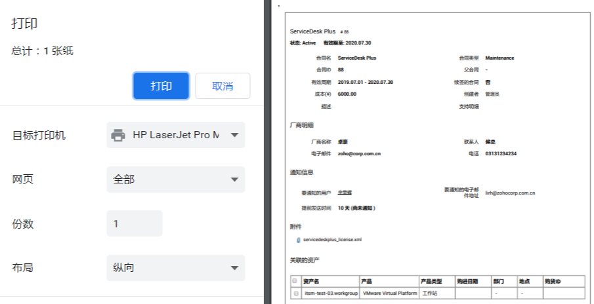594x304 pixels.
Task: Click the 10 天 (尚未通知) advance notice value
Action: (x=356, y=208)
